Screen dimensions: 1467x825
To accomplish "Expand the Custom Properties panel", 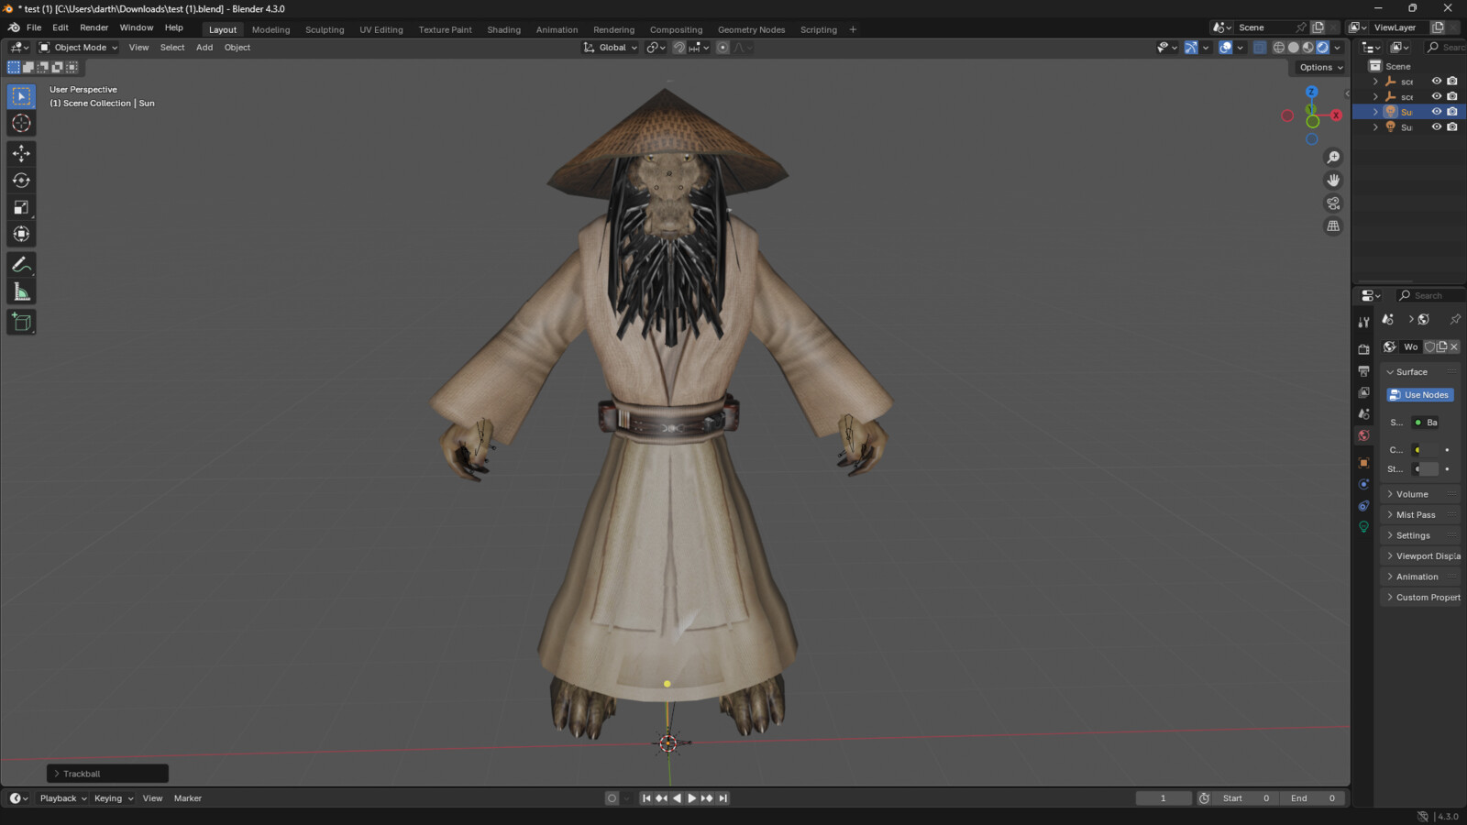I will click(1419, 598).
